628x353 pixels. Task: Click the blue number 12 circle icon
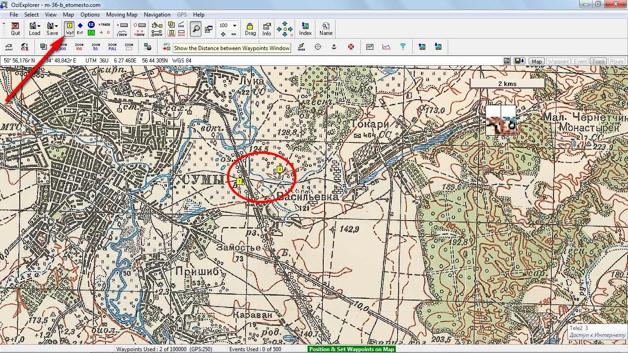91,24
